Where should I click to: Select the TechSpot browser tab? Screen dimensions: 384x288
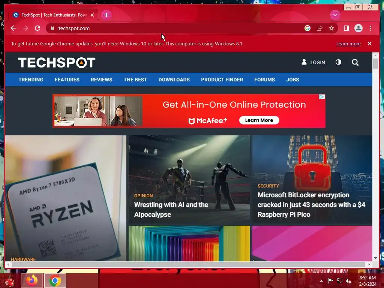pos(53,15)
